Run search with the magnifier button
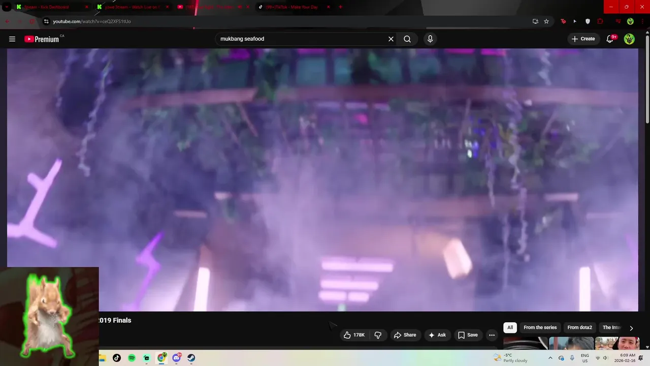650x366 pixels. (407, 39)
